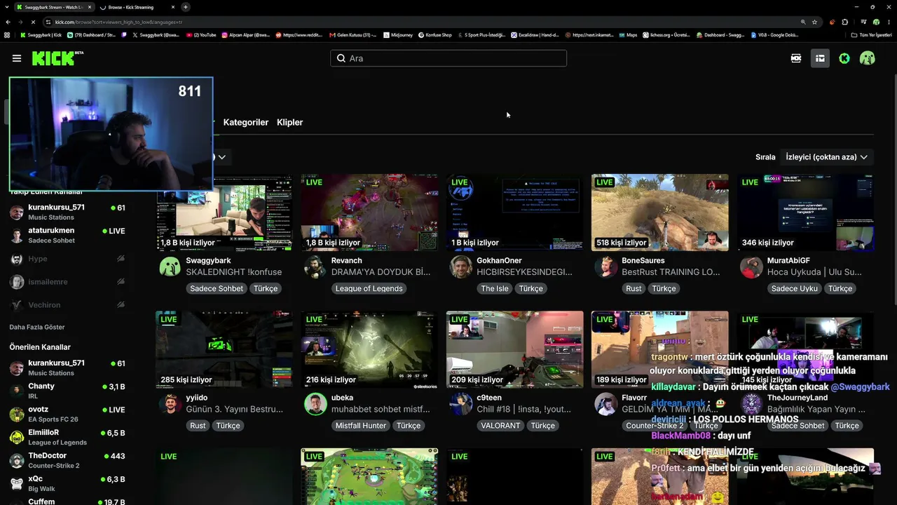Open BoneSaures's Rust stream thumbnail

(660, 213)
